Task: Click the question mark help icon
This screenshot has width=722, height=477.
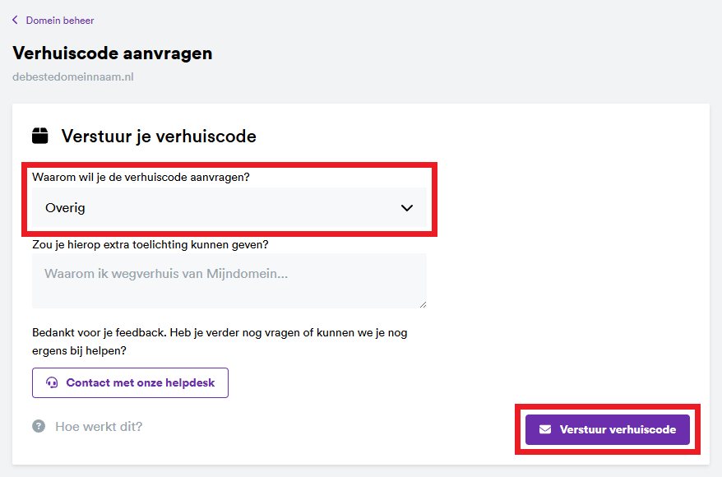Action: pyautogui.click(x=39, y=426)
